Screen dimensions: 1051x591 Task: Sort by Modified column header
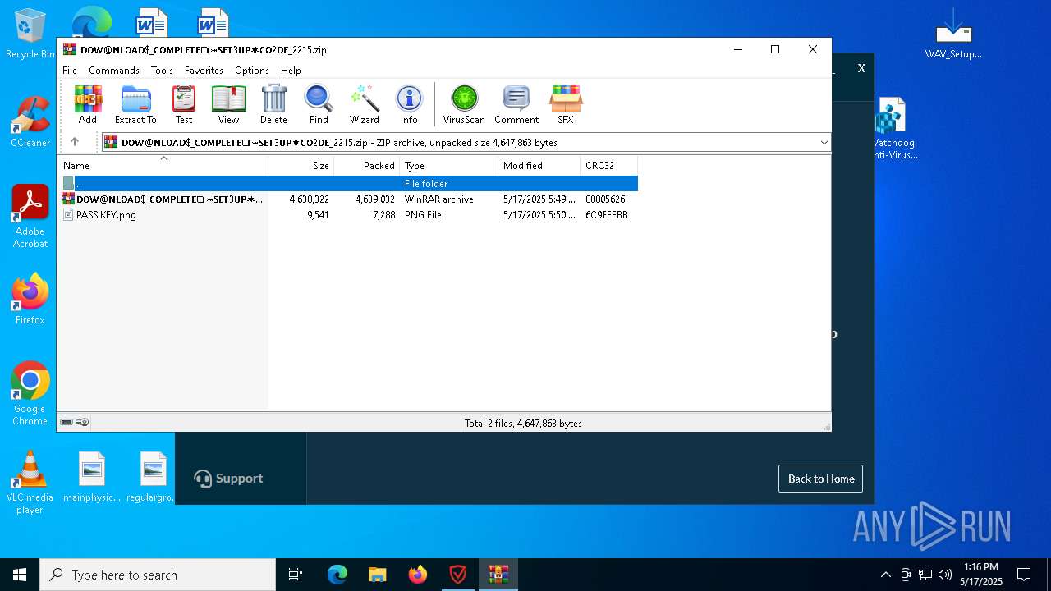(x=539, y=166)
